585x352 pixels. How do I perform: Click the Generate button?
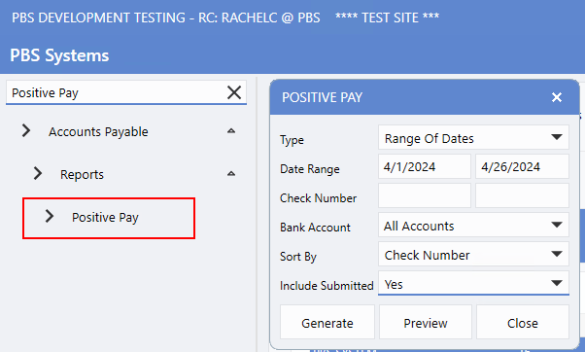pos(327,322)
